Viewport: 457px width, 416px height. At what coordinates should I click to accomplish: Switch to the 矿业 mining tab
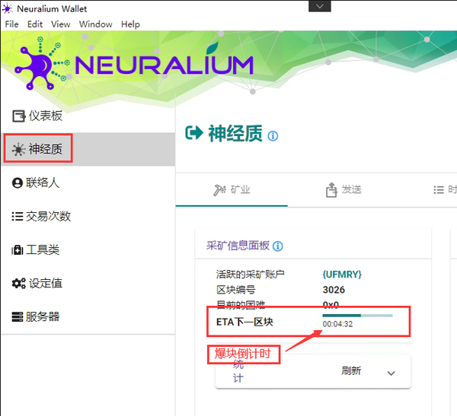[232, 189]
